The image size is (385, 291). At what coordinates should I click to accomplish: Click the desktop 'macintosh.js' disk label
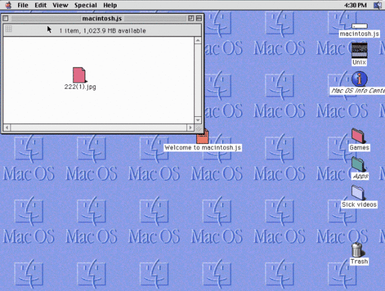coord(360,34)
